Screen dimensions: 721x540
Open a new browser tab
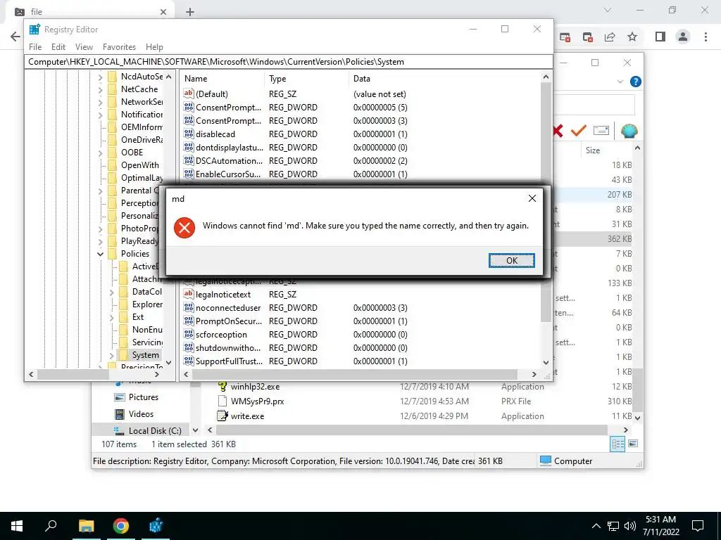point(190,12)
